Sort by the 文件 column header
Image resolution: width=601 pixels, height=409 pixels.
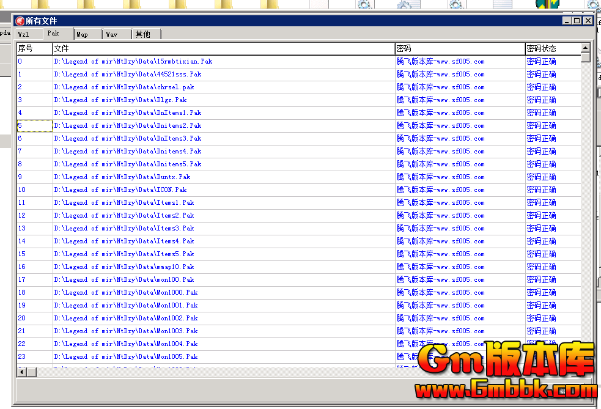[x=223, y=48]
